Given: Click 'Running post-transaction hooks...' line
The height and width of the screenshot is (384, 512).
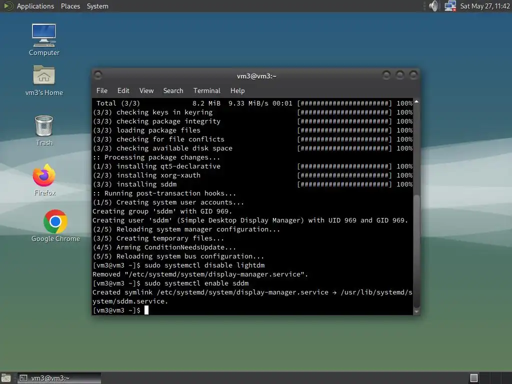Looking at the screenshot, I should (x=164, y=193).
